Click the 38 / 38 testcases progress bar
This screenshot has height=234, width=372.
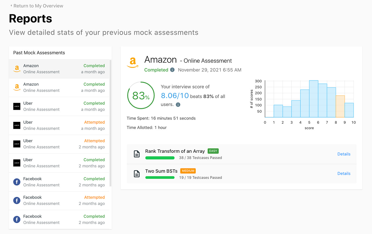point(160,158)
